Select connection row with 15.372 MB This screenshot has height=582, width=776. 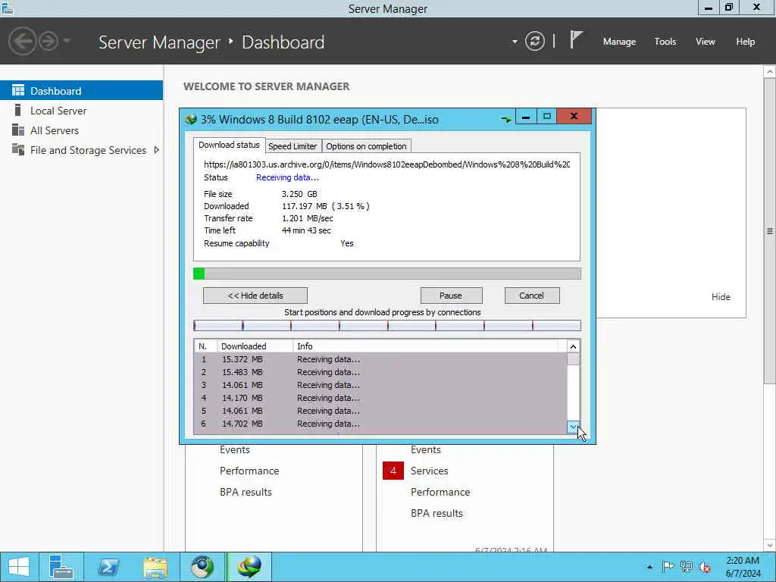point(380,359)
